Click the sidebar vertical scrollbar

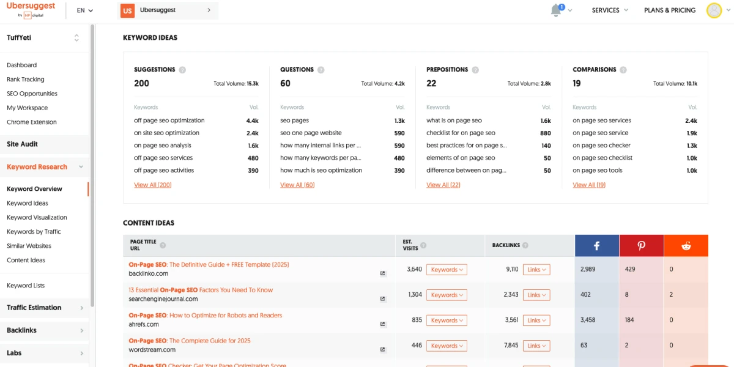click(x=92, y=165)
